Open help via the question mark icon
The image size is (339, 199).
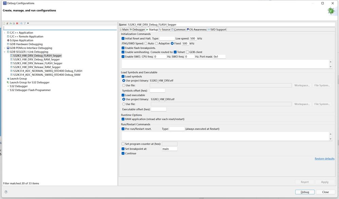coord(6,192)
